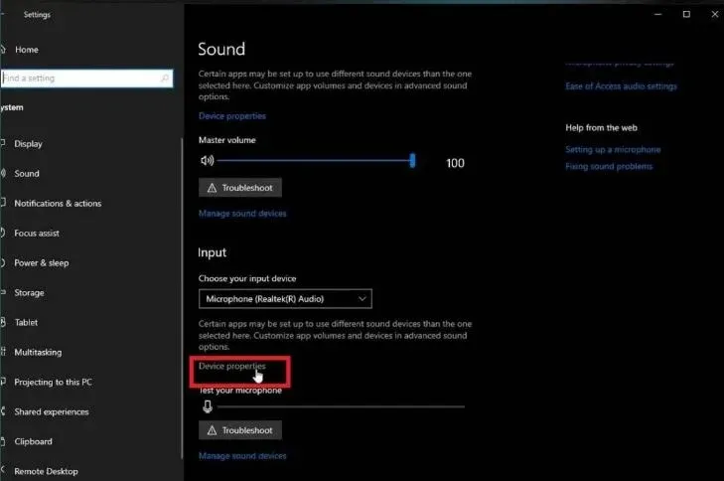Open Ease of Access audio settings link
Viewport: 724px width, 481px height.
[621, 86]
